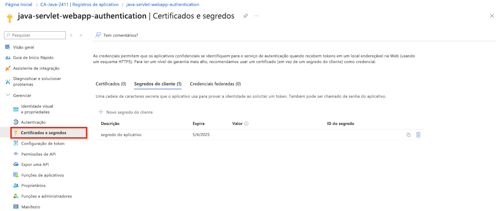Open the Tem comentários? feedback link
This screenshot has width=496, height=211.
pos(121,35)
